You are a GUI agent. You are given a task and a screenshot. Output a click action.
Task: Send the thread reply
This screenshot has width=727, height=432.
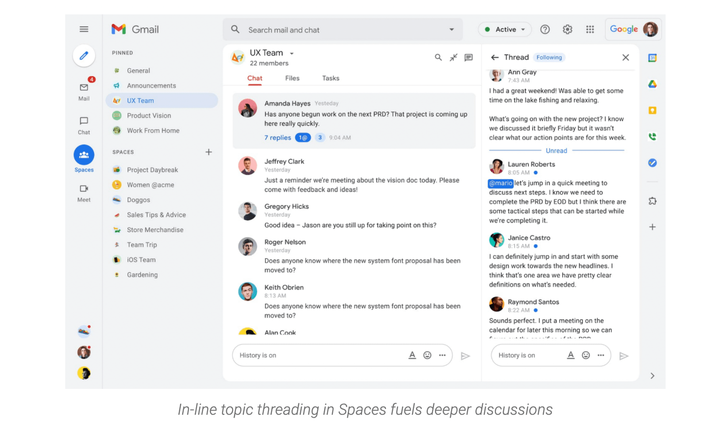[624, 356]
